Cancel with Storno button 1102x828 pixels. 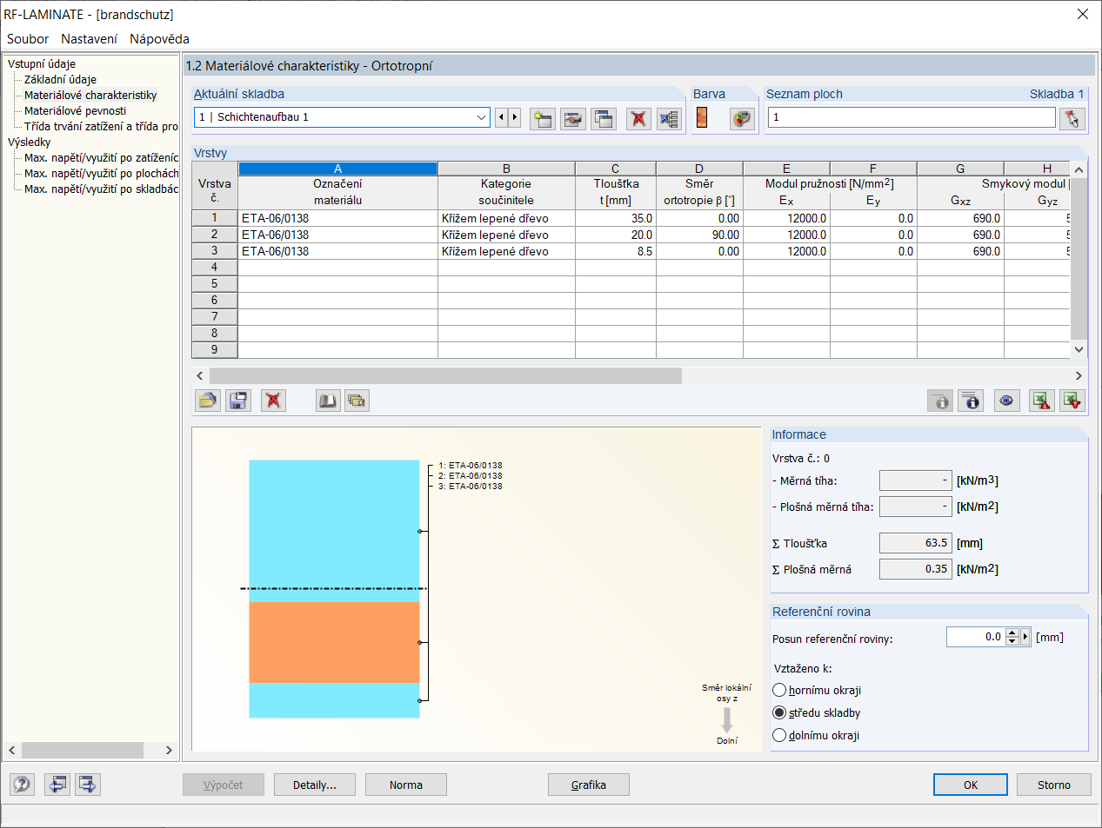[x=1054, y=785]
